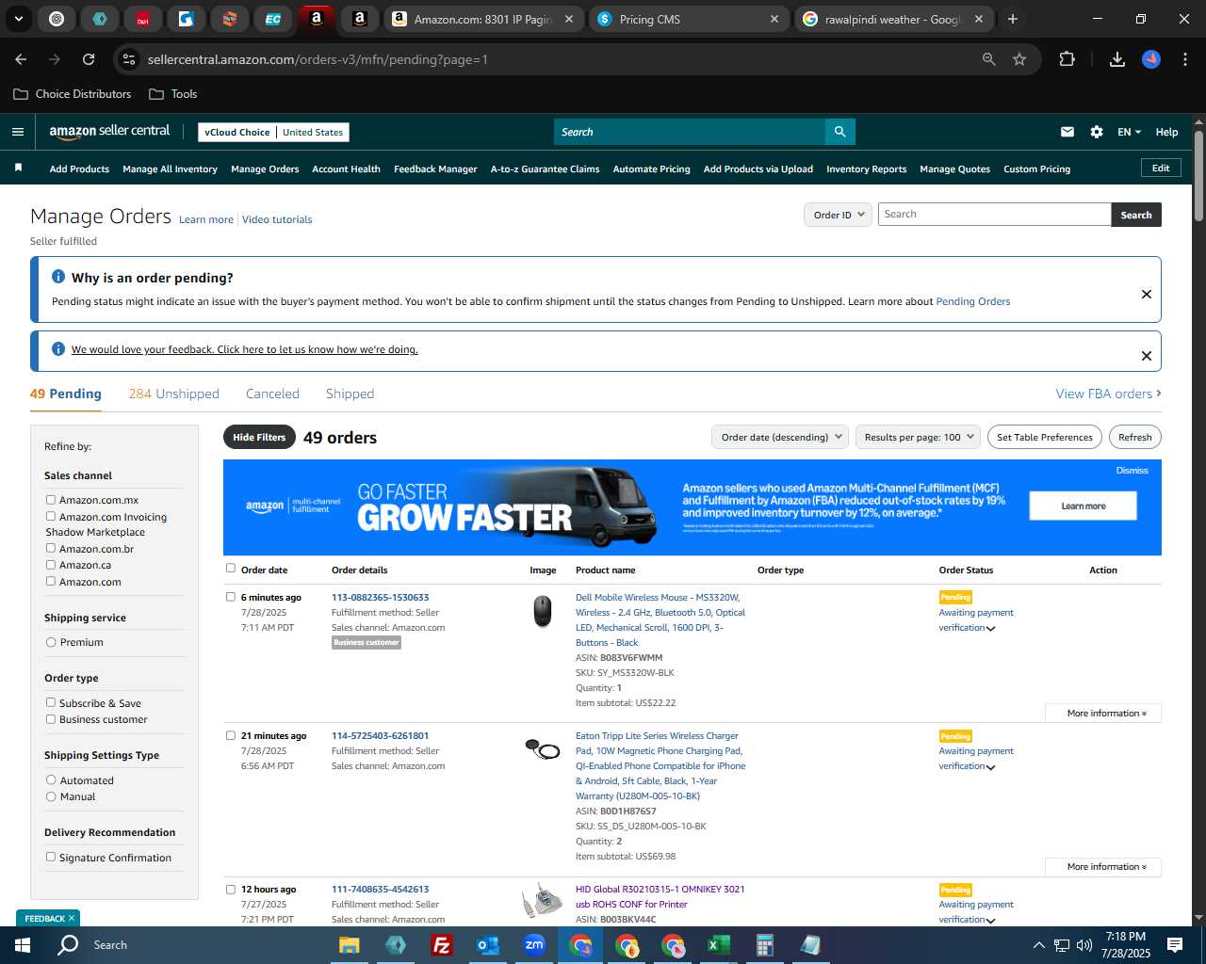Expand More information for the Eaton charger order
The image size is (1206, 964).
tap(1103, 866)
